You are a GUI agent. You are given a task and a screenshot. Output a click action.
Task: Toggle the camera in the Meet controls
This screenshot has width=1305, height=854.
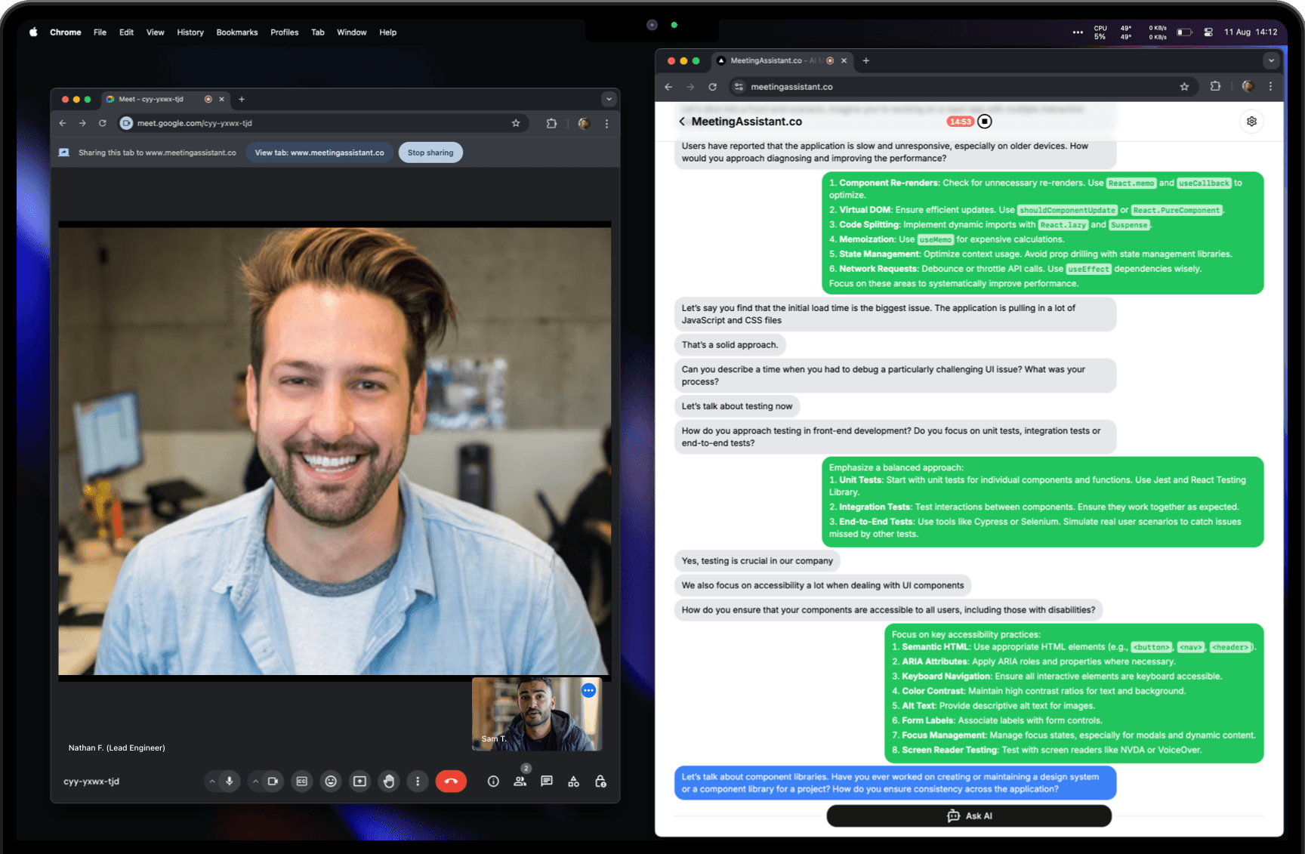coord(273,782)
